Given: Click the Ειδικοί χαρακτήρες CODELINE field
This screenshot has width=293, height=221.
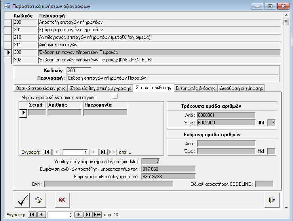Looking at the screenshot, I should [x=264, y=184].
